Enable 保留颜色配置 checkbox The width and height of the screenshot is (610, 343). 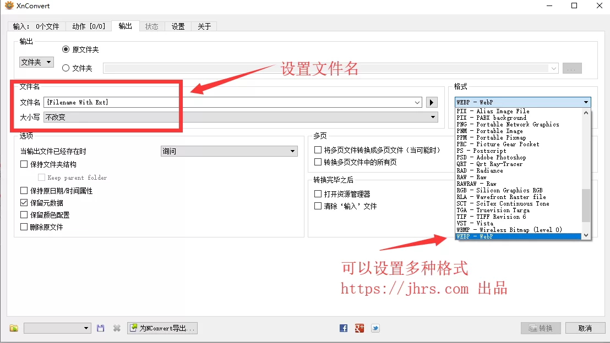click(24, 215)
